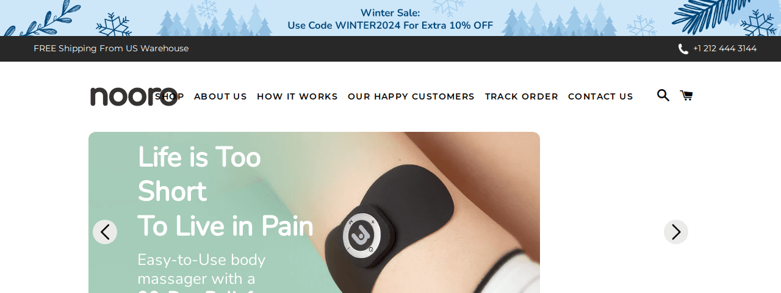781x293 pixels.
Task: Open the SHOP menu item
Action: [170, 96]
